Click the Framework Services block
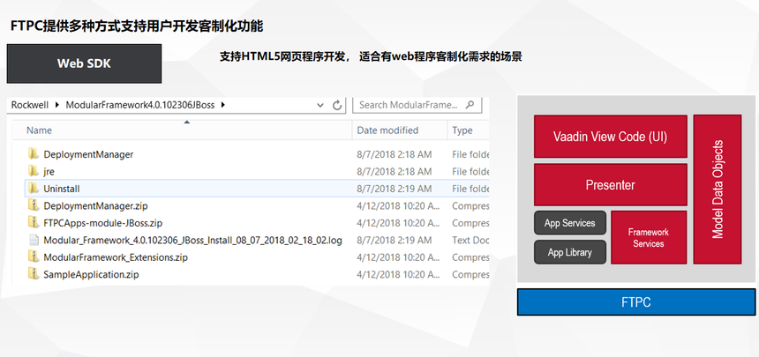 click(649, 237)
